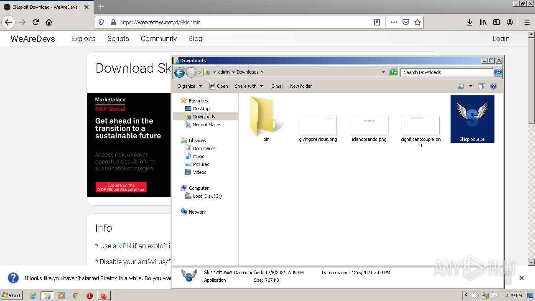Click Explorer refresh button beside address bar
This screenshot has width=535, height=301.
pos(394,72)
